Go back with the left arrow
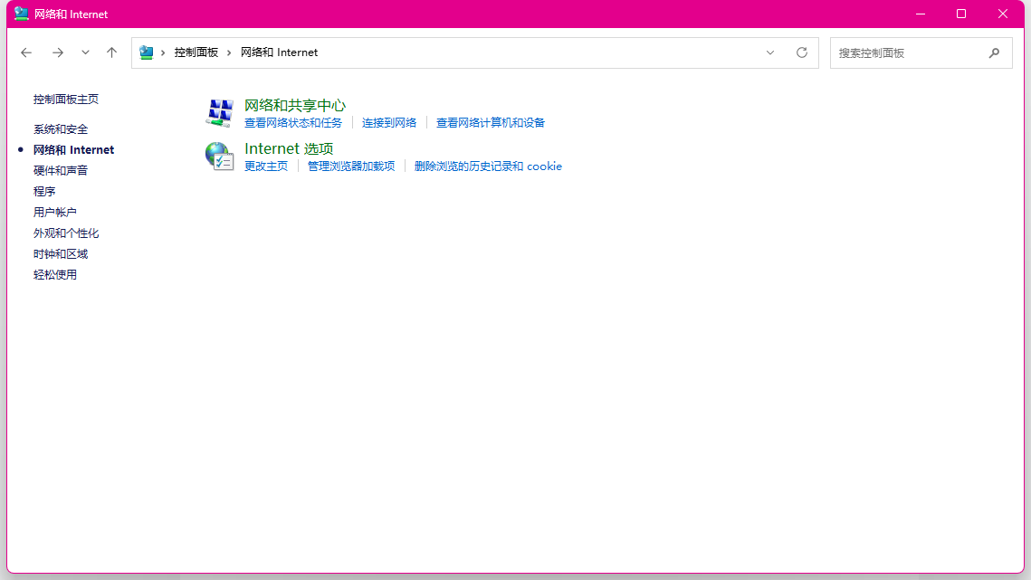Screen dimensions: 1031x580 (26, 52)
